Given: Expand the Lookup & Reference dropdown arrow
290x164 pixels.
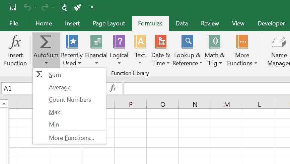Looking at the screenshot, I should click(x=201, y=63).
